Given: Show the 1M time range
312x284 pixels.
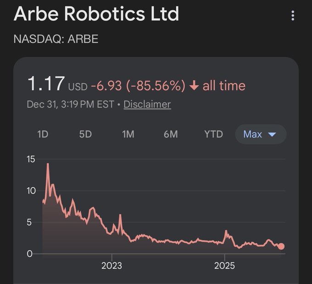Looking at the screenshot, I should [x=128, y=134].
